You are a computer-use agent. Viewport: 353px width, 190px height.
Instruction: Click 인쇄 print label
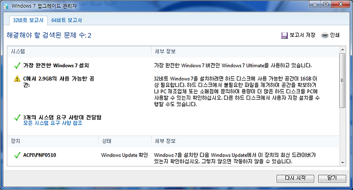click(334, 35)
